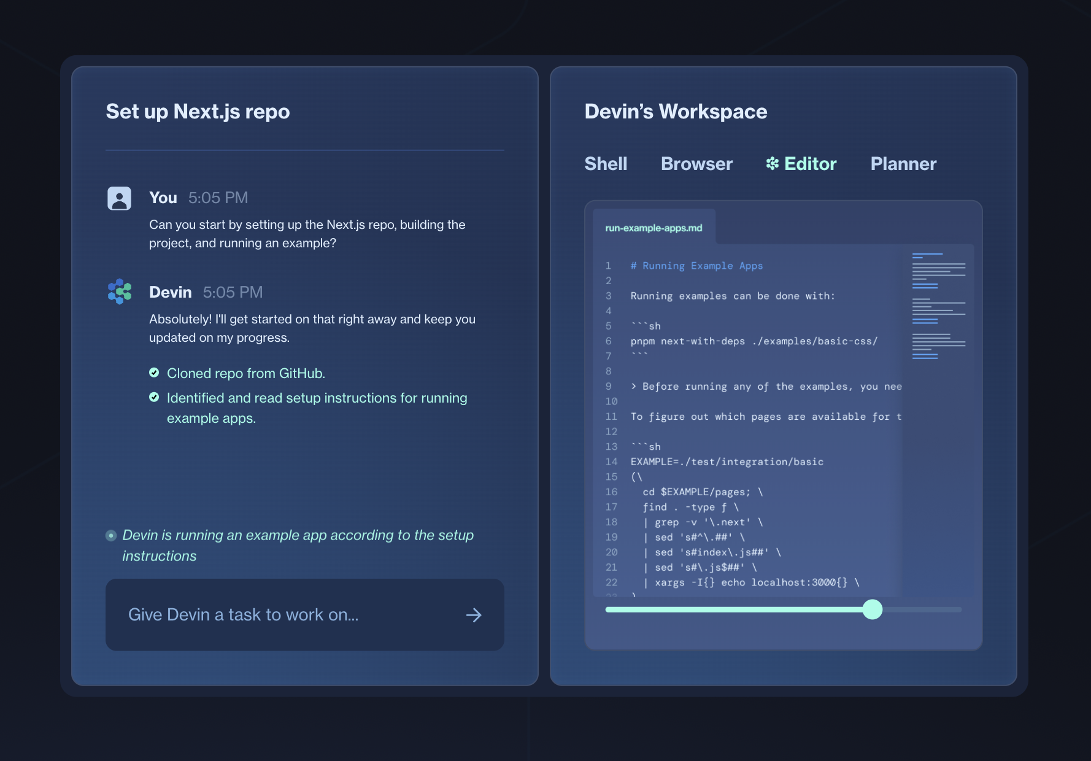Click the arrow send icon in task input
This screenshot has height=761, width=1091.
(x=474, y=615)
